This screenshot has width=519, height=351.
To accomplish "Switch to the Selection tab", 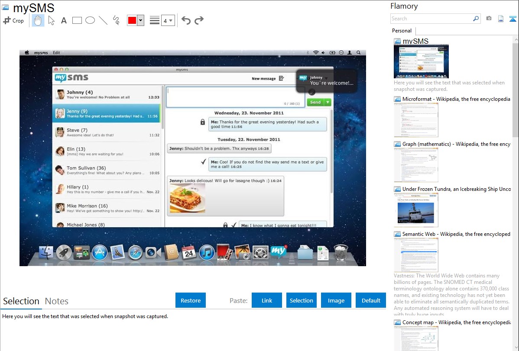I will tap(21, 301).
